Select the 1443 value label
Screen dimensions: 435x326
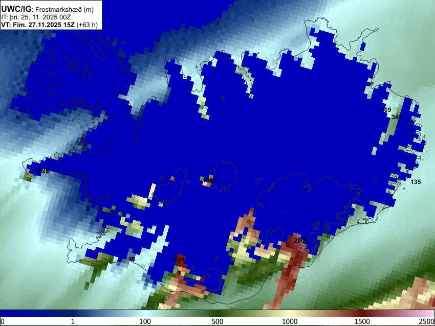(x=209, y=180)
